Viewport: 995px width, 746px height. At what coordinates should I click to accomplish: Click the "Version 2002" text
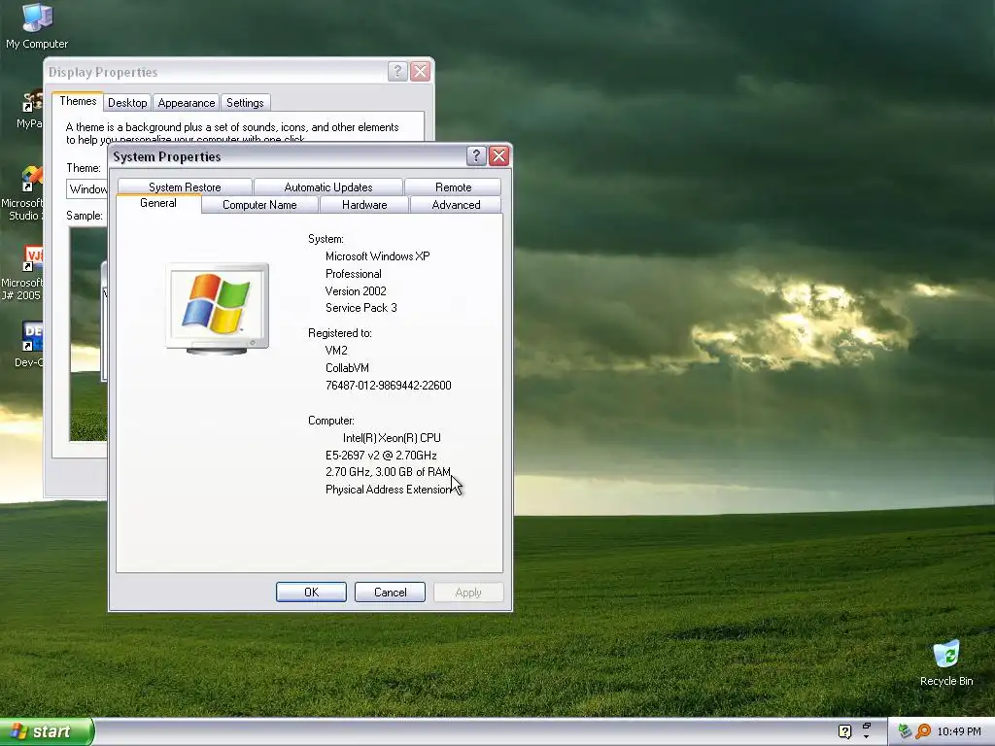(356, 290)
